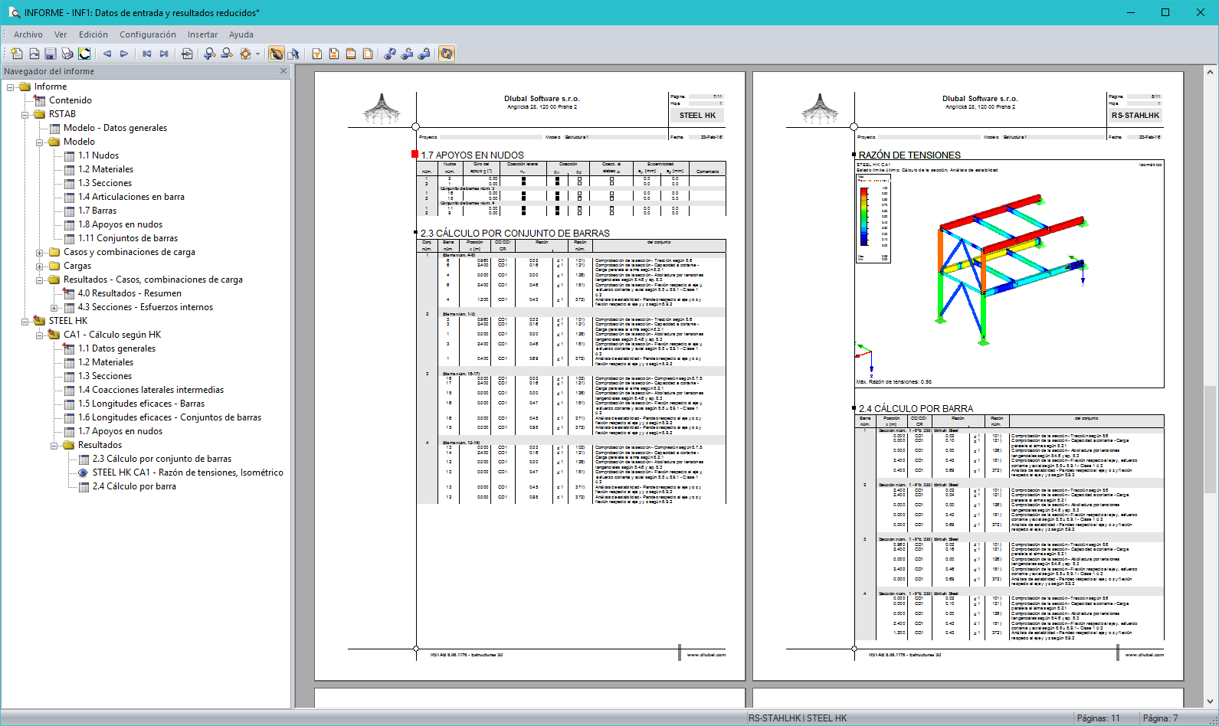Screen dimensions: 1219x726
Task: Select 1.7 Barras tree item
Action: [x=97, y=211]
